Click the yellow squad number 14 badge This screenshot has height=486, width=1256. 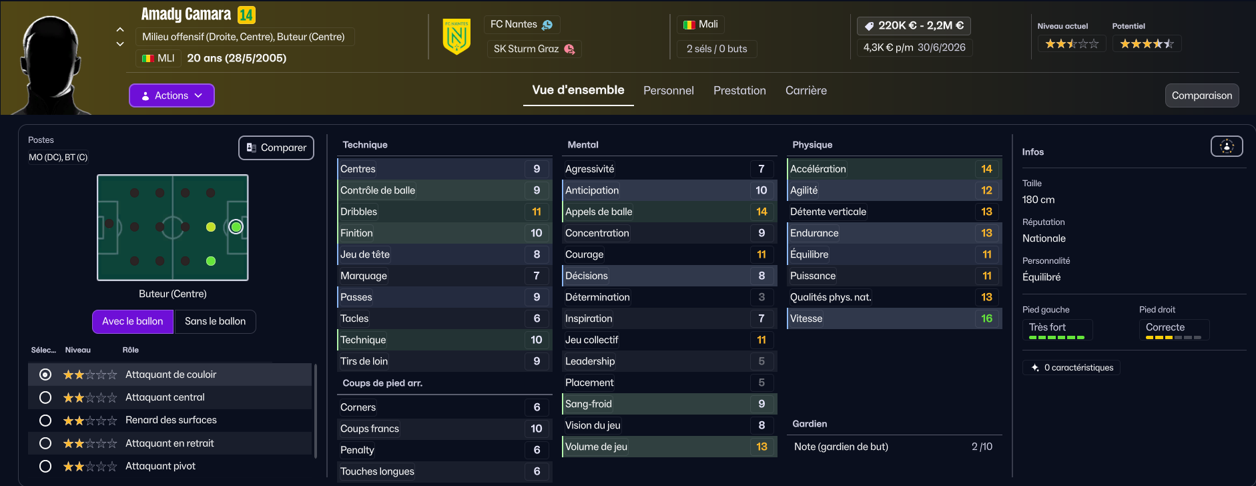(x=246, y=15)
